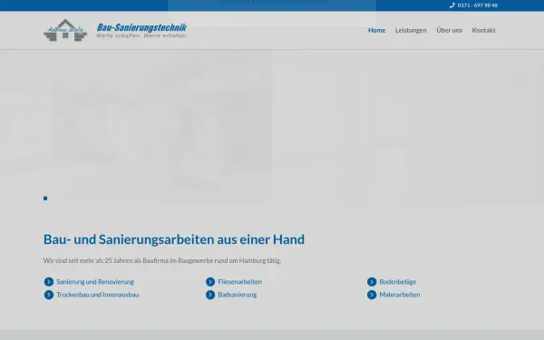The width and height of the screenshot is (544, 340).
Task: Open the Malerarbeiten link
Action: click(400, 295)
